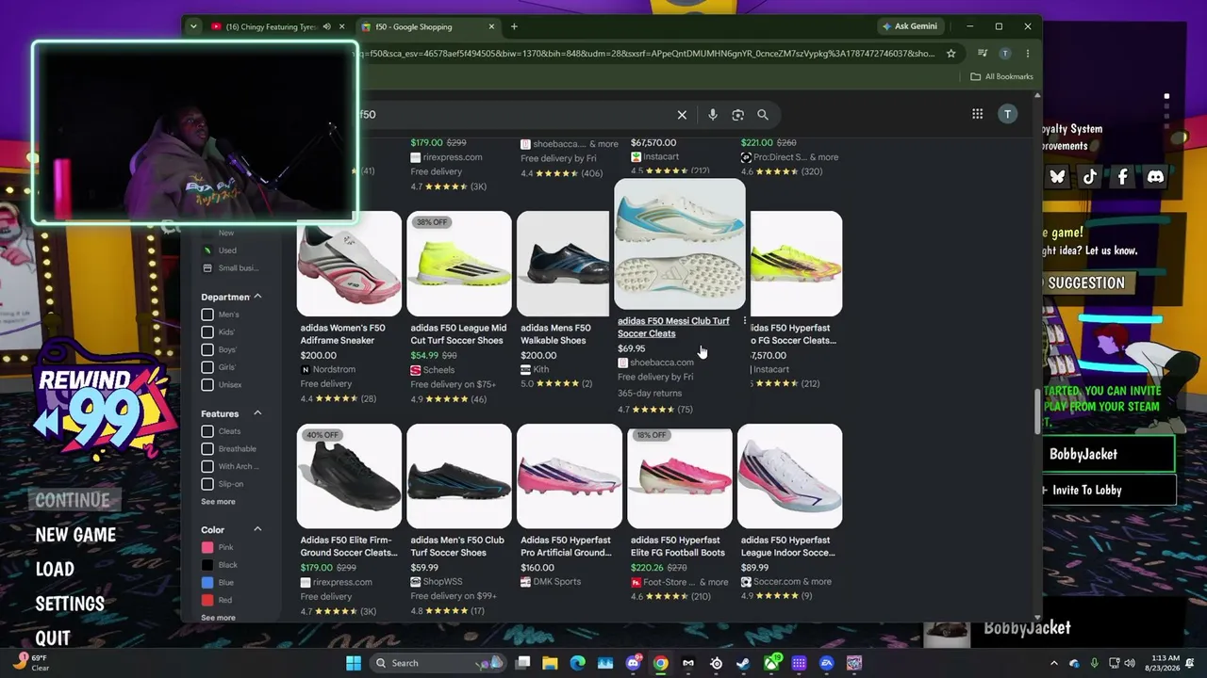Screen dimensions: 1207x678
Task: Open the Xbox app from the taskbar
Action: pyautogui.click(x=771, y=663)
